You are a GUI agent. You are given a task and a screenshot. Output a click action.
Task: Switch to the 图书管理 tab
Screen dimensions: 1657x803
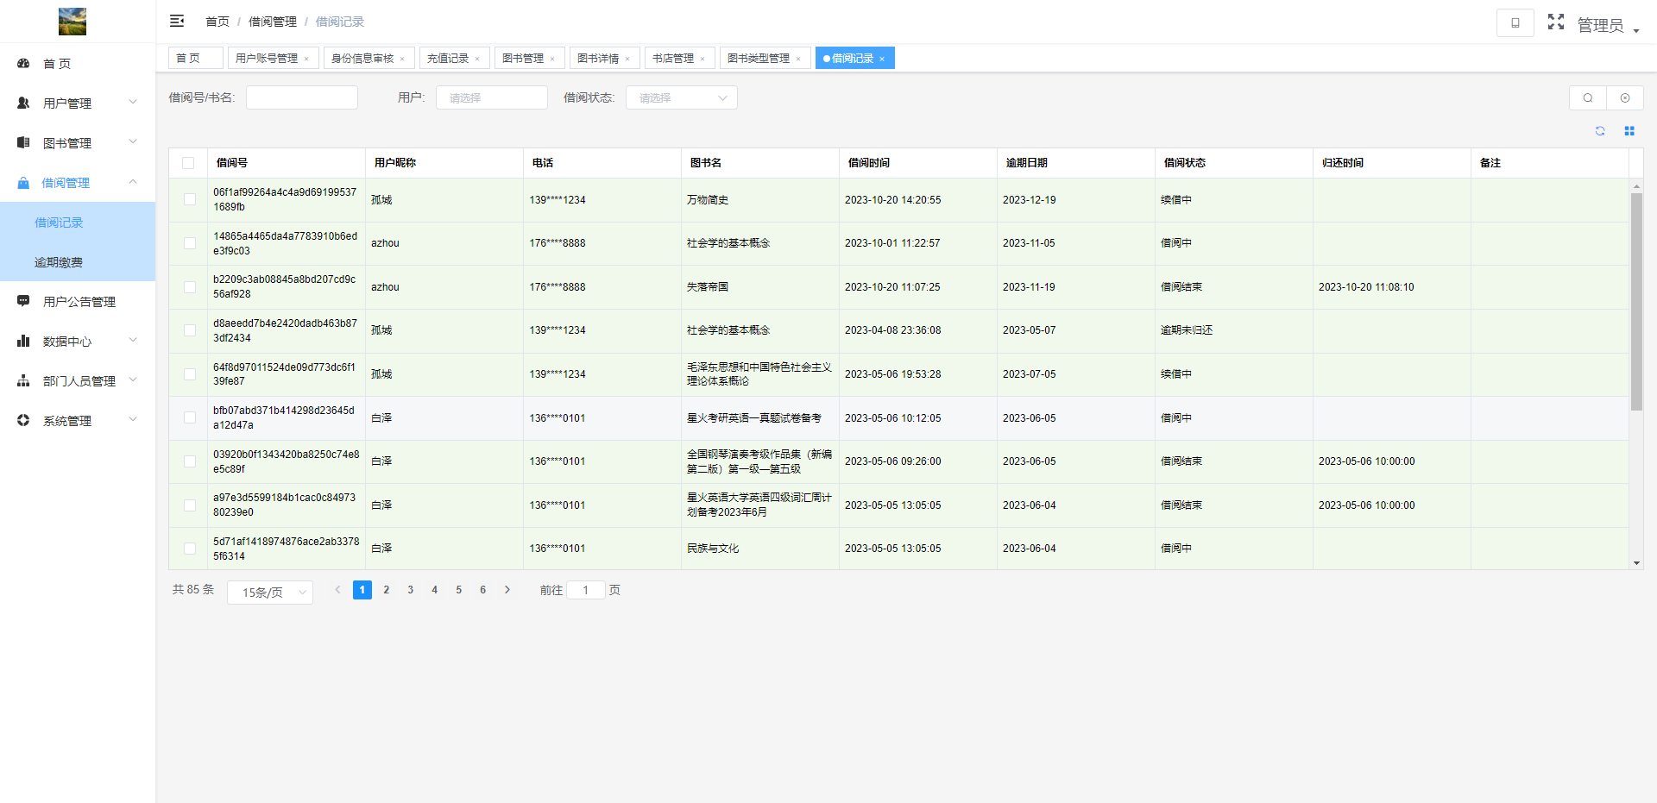click(523, 59)
